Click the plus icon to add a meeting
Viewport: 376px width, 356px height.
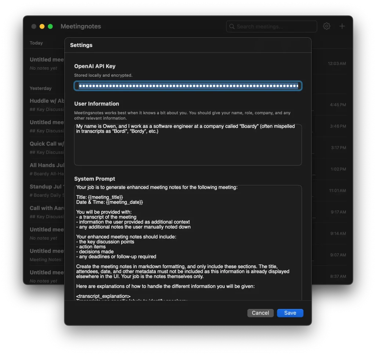tap(342, 26)
